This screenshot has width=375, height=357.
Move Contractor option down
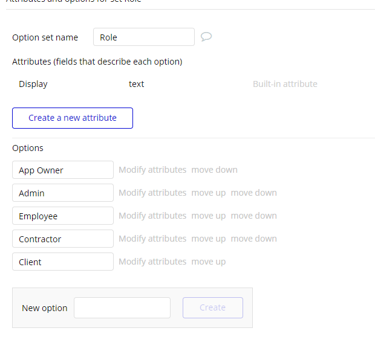click(x=253, y=239)
